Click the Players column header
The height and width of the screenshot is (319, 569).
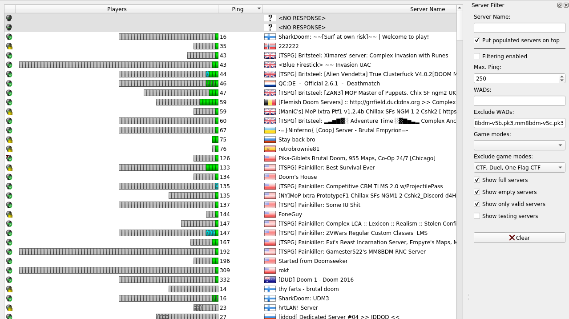(x=117, y=9)
